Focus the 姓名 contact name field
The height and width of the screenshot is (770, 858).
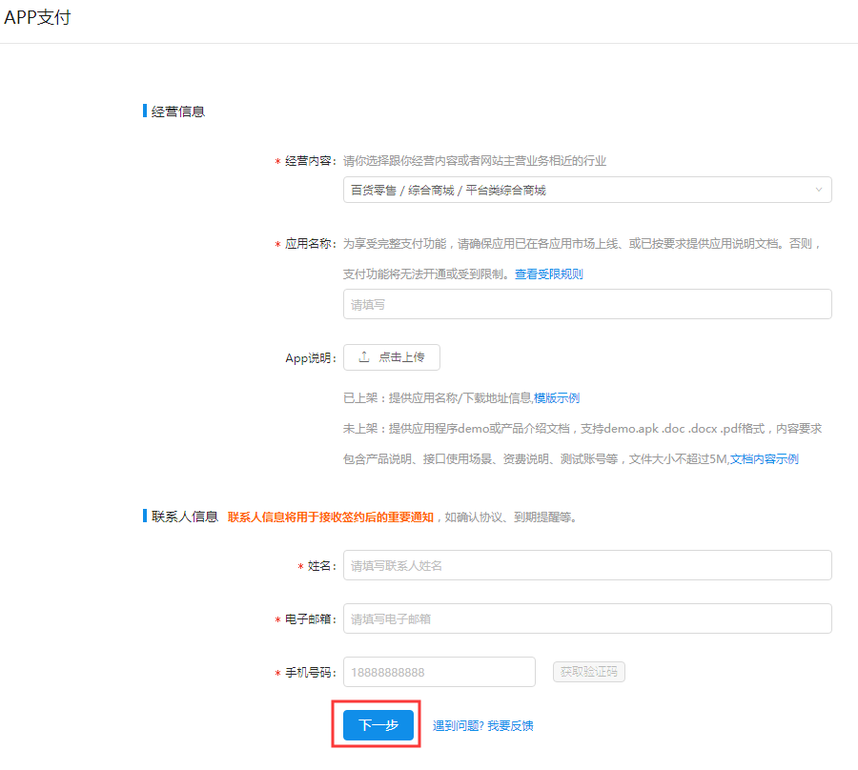tap(587, 565)
